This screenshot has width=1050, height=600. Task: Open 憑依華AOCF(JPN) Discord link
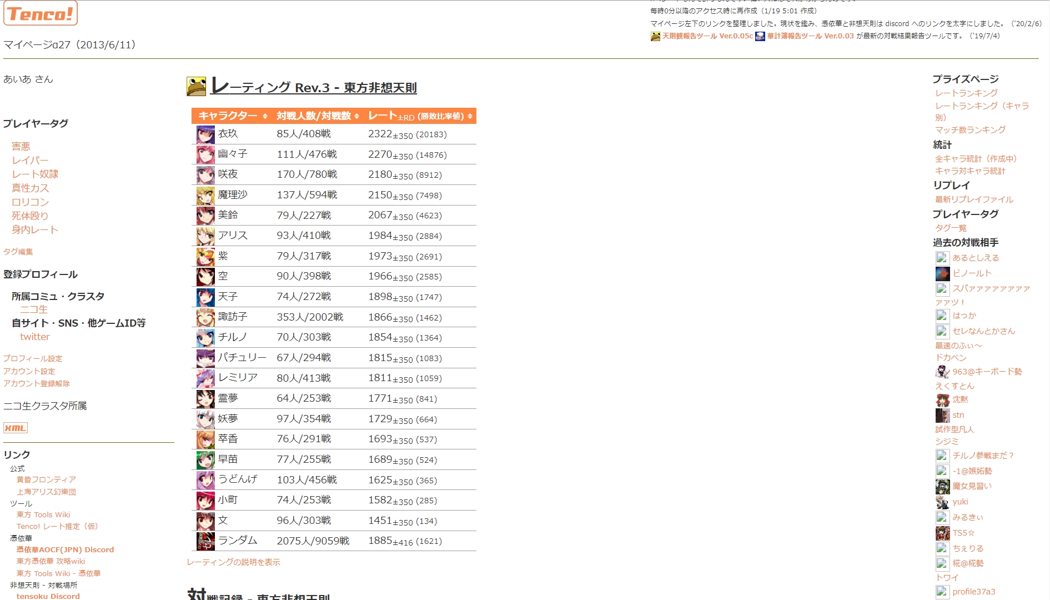click(65, 549)
